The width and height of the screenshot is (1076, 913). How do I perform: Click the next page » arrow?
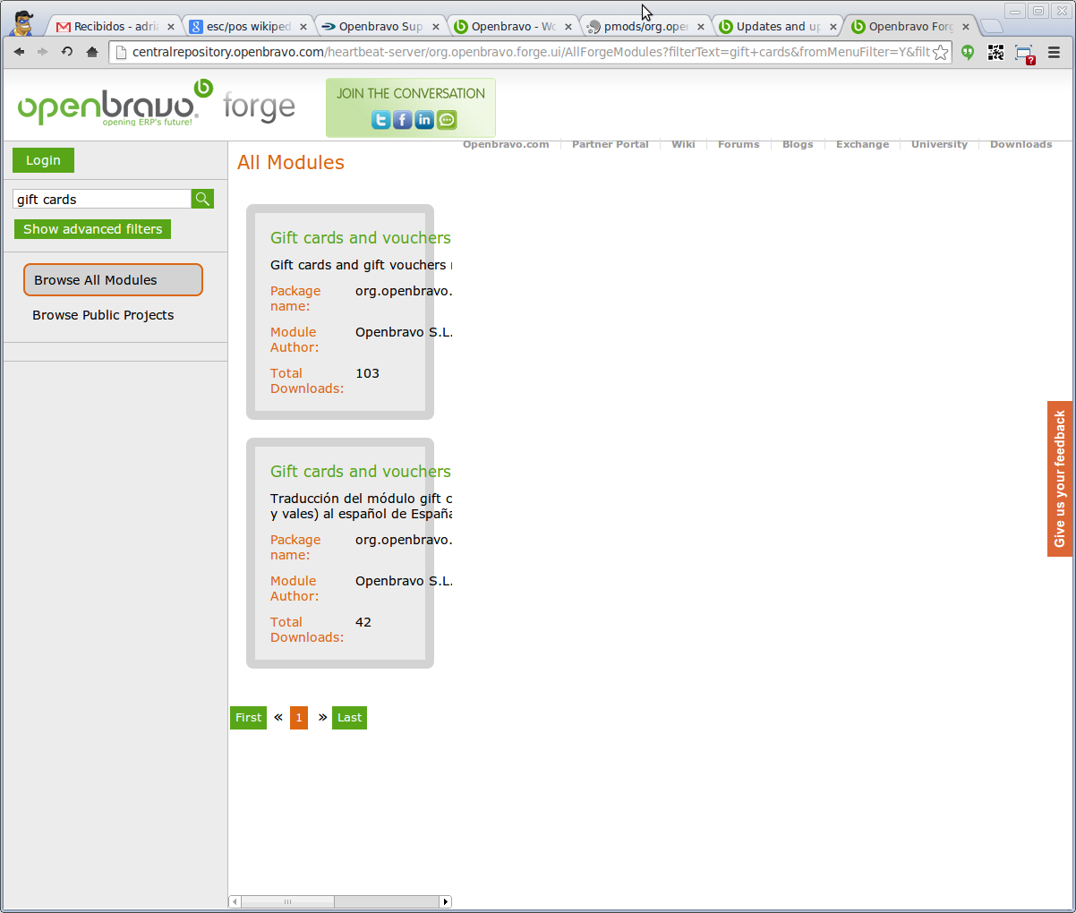322,717
